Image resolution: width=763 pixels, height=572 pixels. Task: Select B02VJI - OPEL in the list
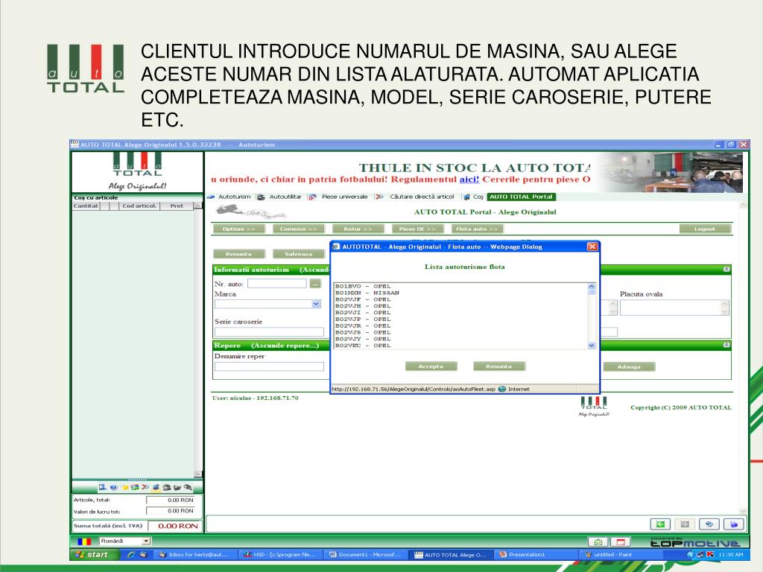point(363,313)
